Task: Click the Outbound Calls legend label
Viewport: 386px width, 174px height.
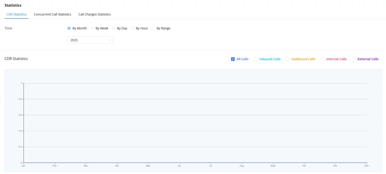Action: pyautogui.click(x=303, y=59)
